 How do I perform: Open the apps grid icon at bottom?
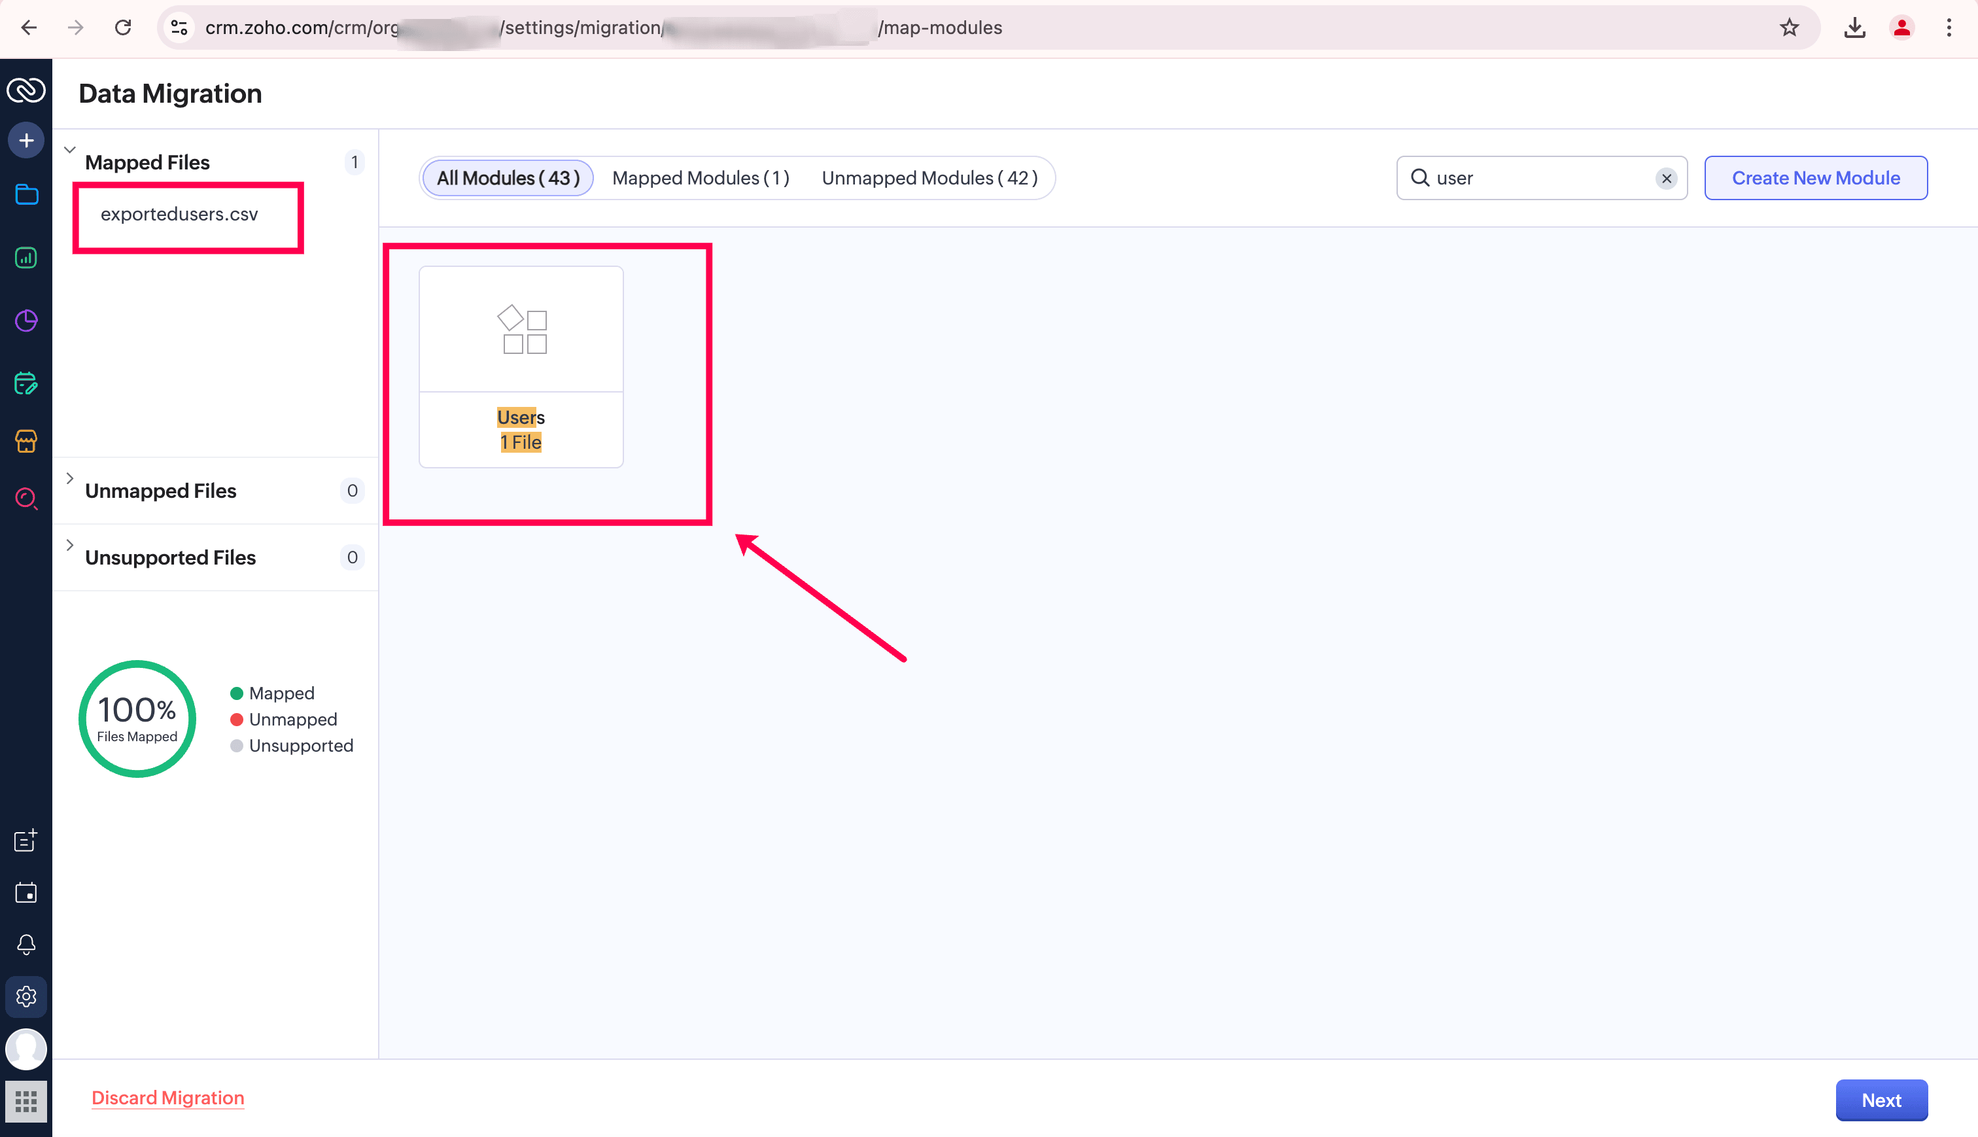(26, 1101)
